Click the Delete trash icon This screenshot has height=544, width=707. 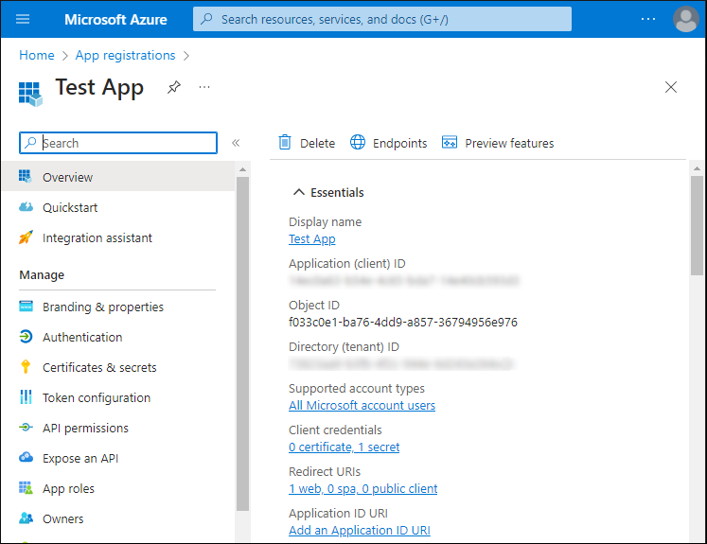[x=285, y=143]
